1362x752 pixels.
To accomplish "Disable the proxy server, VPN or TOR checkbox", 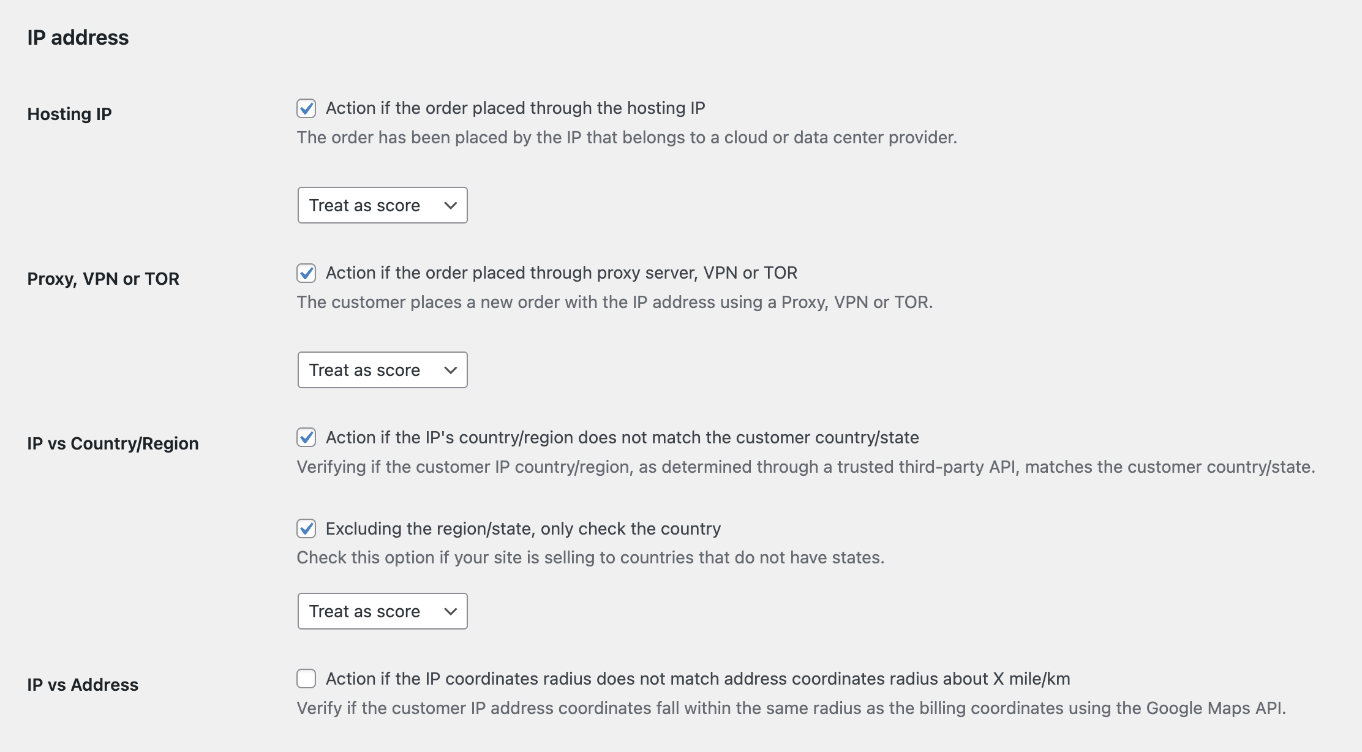I will tap(306, 273).
